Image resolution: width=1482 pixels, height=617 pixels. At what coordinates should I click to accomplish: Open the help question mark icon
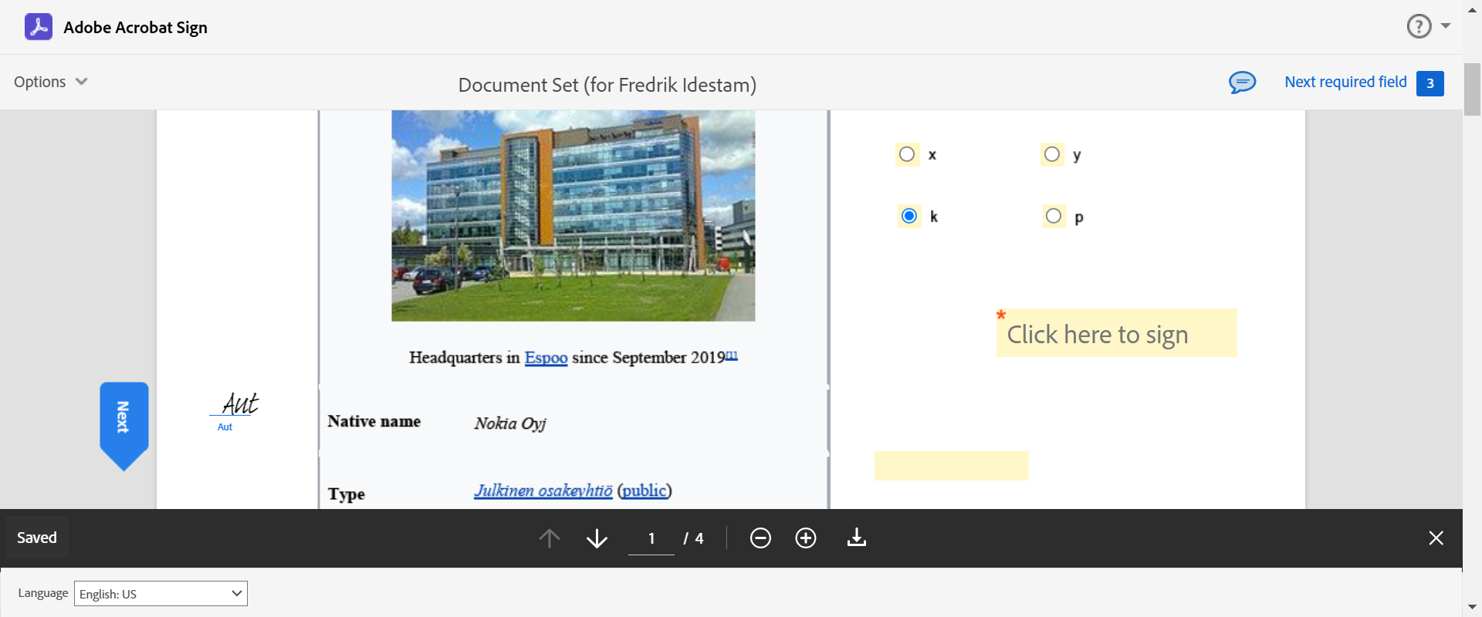click(x=1419, y=26)
